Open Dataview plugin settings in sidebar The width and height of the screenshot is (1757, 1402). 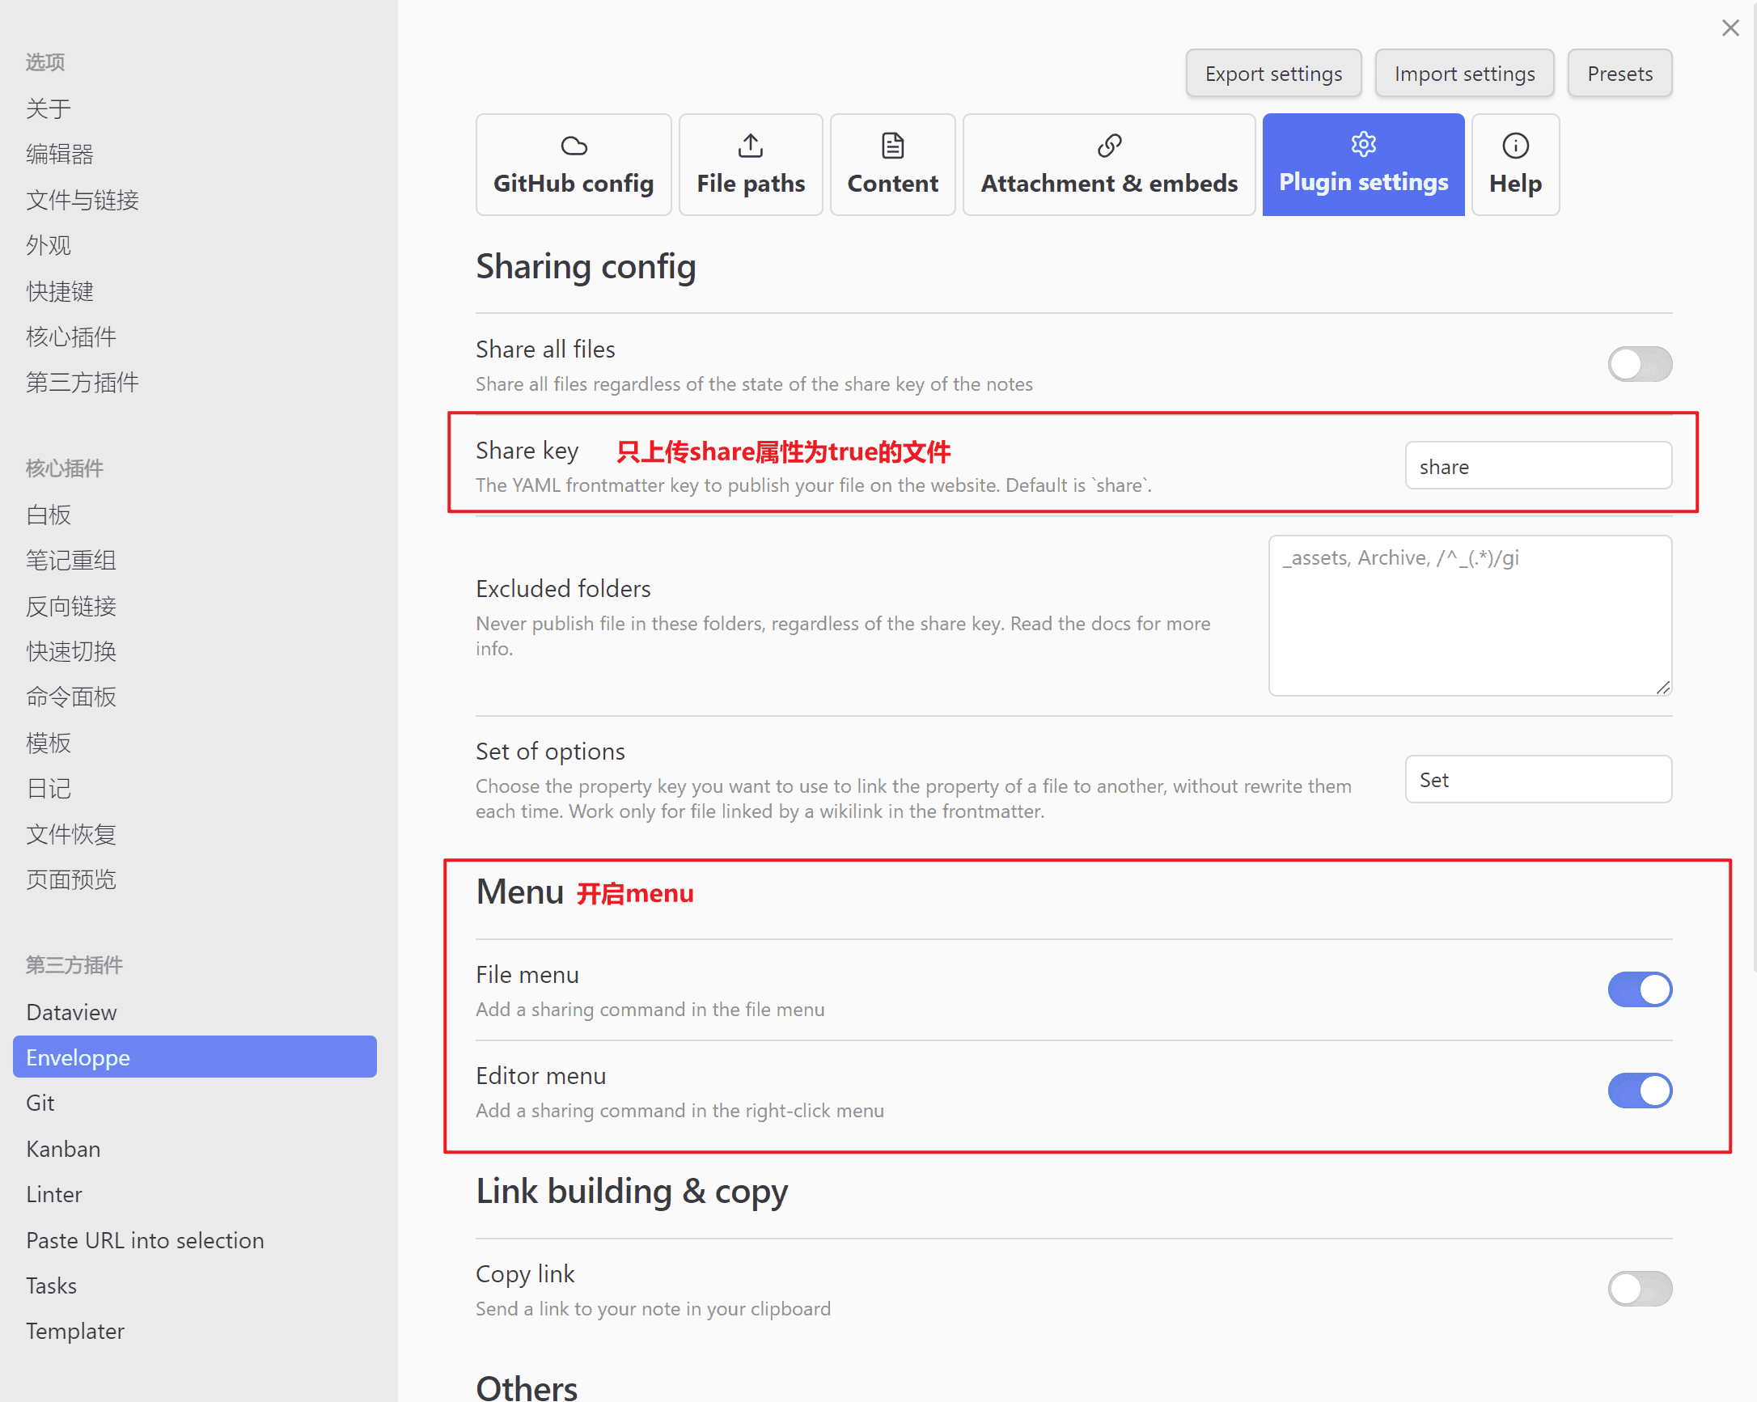click(x=72, y=1012)
